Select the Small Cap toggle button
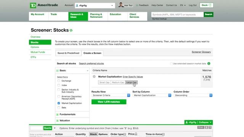The image size is (244, 137). point(104,82)
